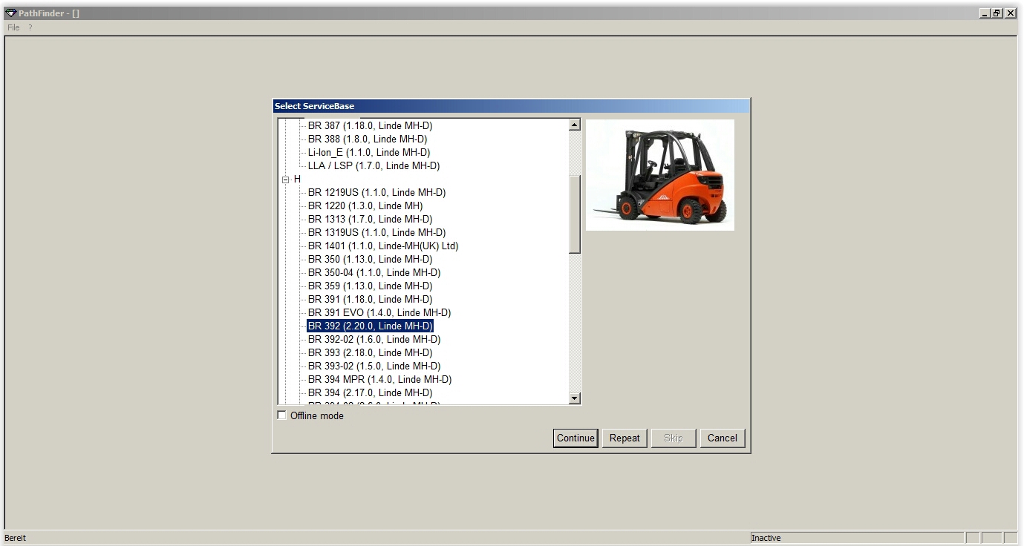Select BR 394 (2.17.0, Linde MH-D)
1024x546 pixels.
(370, 393)
